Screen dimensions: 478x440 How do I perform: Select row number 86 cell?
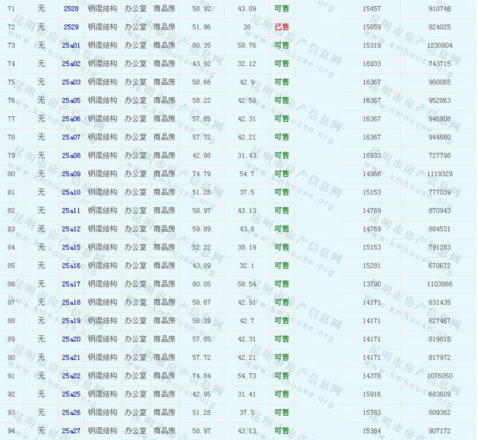pyautogui.click(x=11, y=284)
